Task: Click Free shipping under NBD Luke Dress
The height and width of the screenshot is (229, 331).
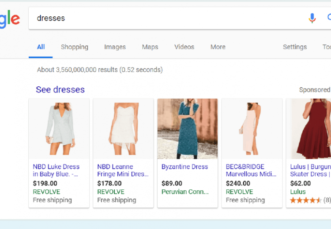Action: 53,200
